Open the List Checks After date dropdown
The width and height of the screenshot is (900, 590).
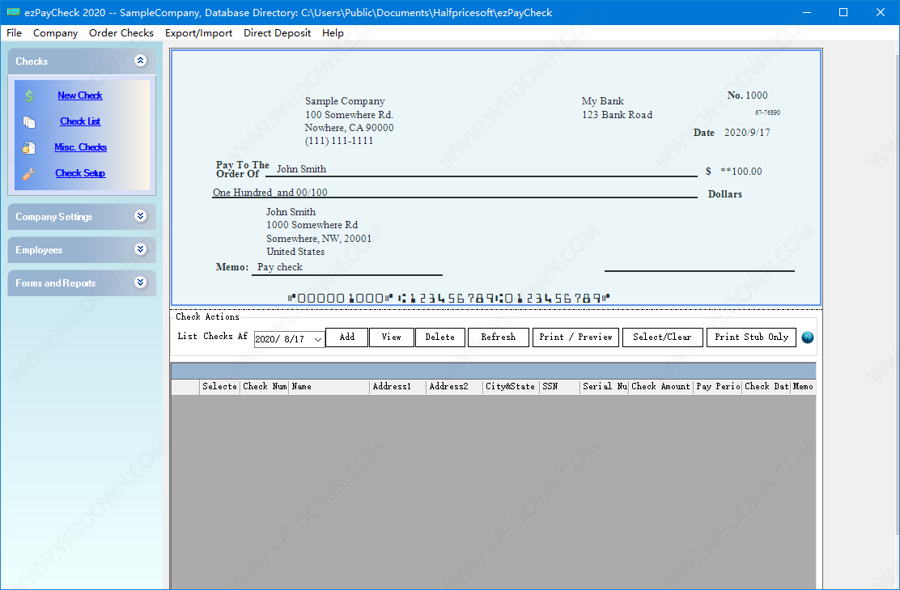click(x=318, y=339)
